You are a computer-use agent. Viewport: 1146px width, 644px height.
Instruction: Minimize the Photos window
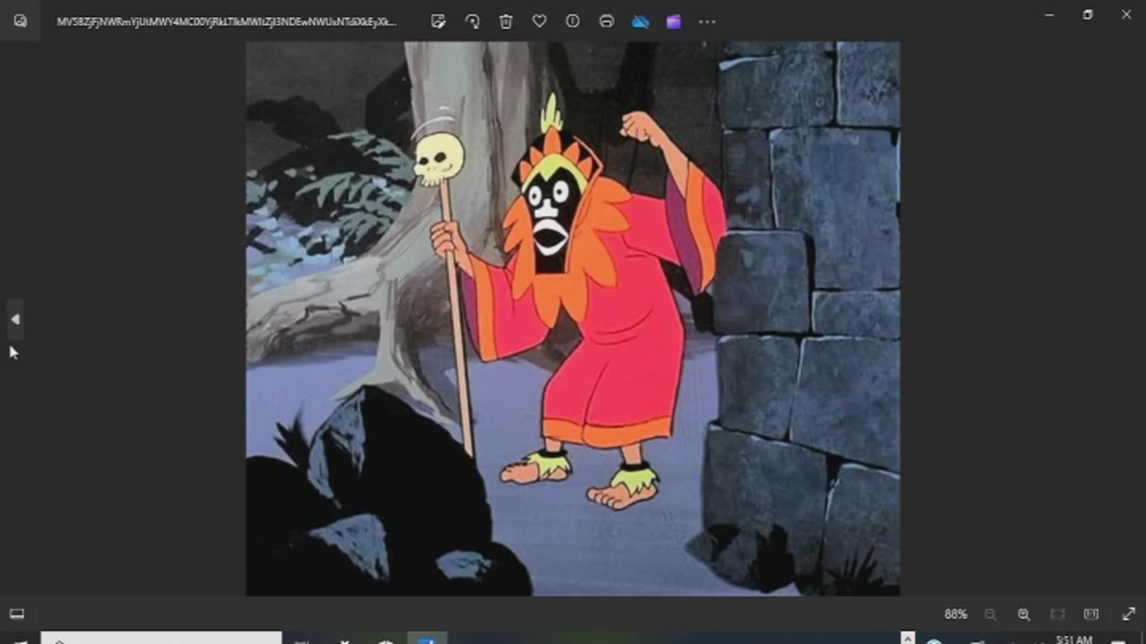[x=1049, y=14]
